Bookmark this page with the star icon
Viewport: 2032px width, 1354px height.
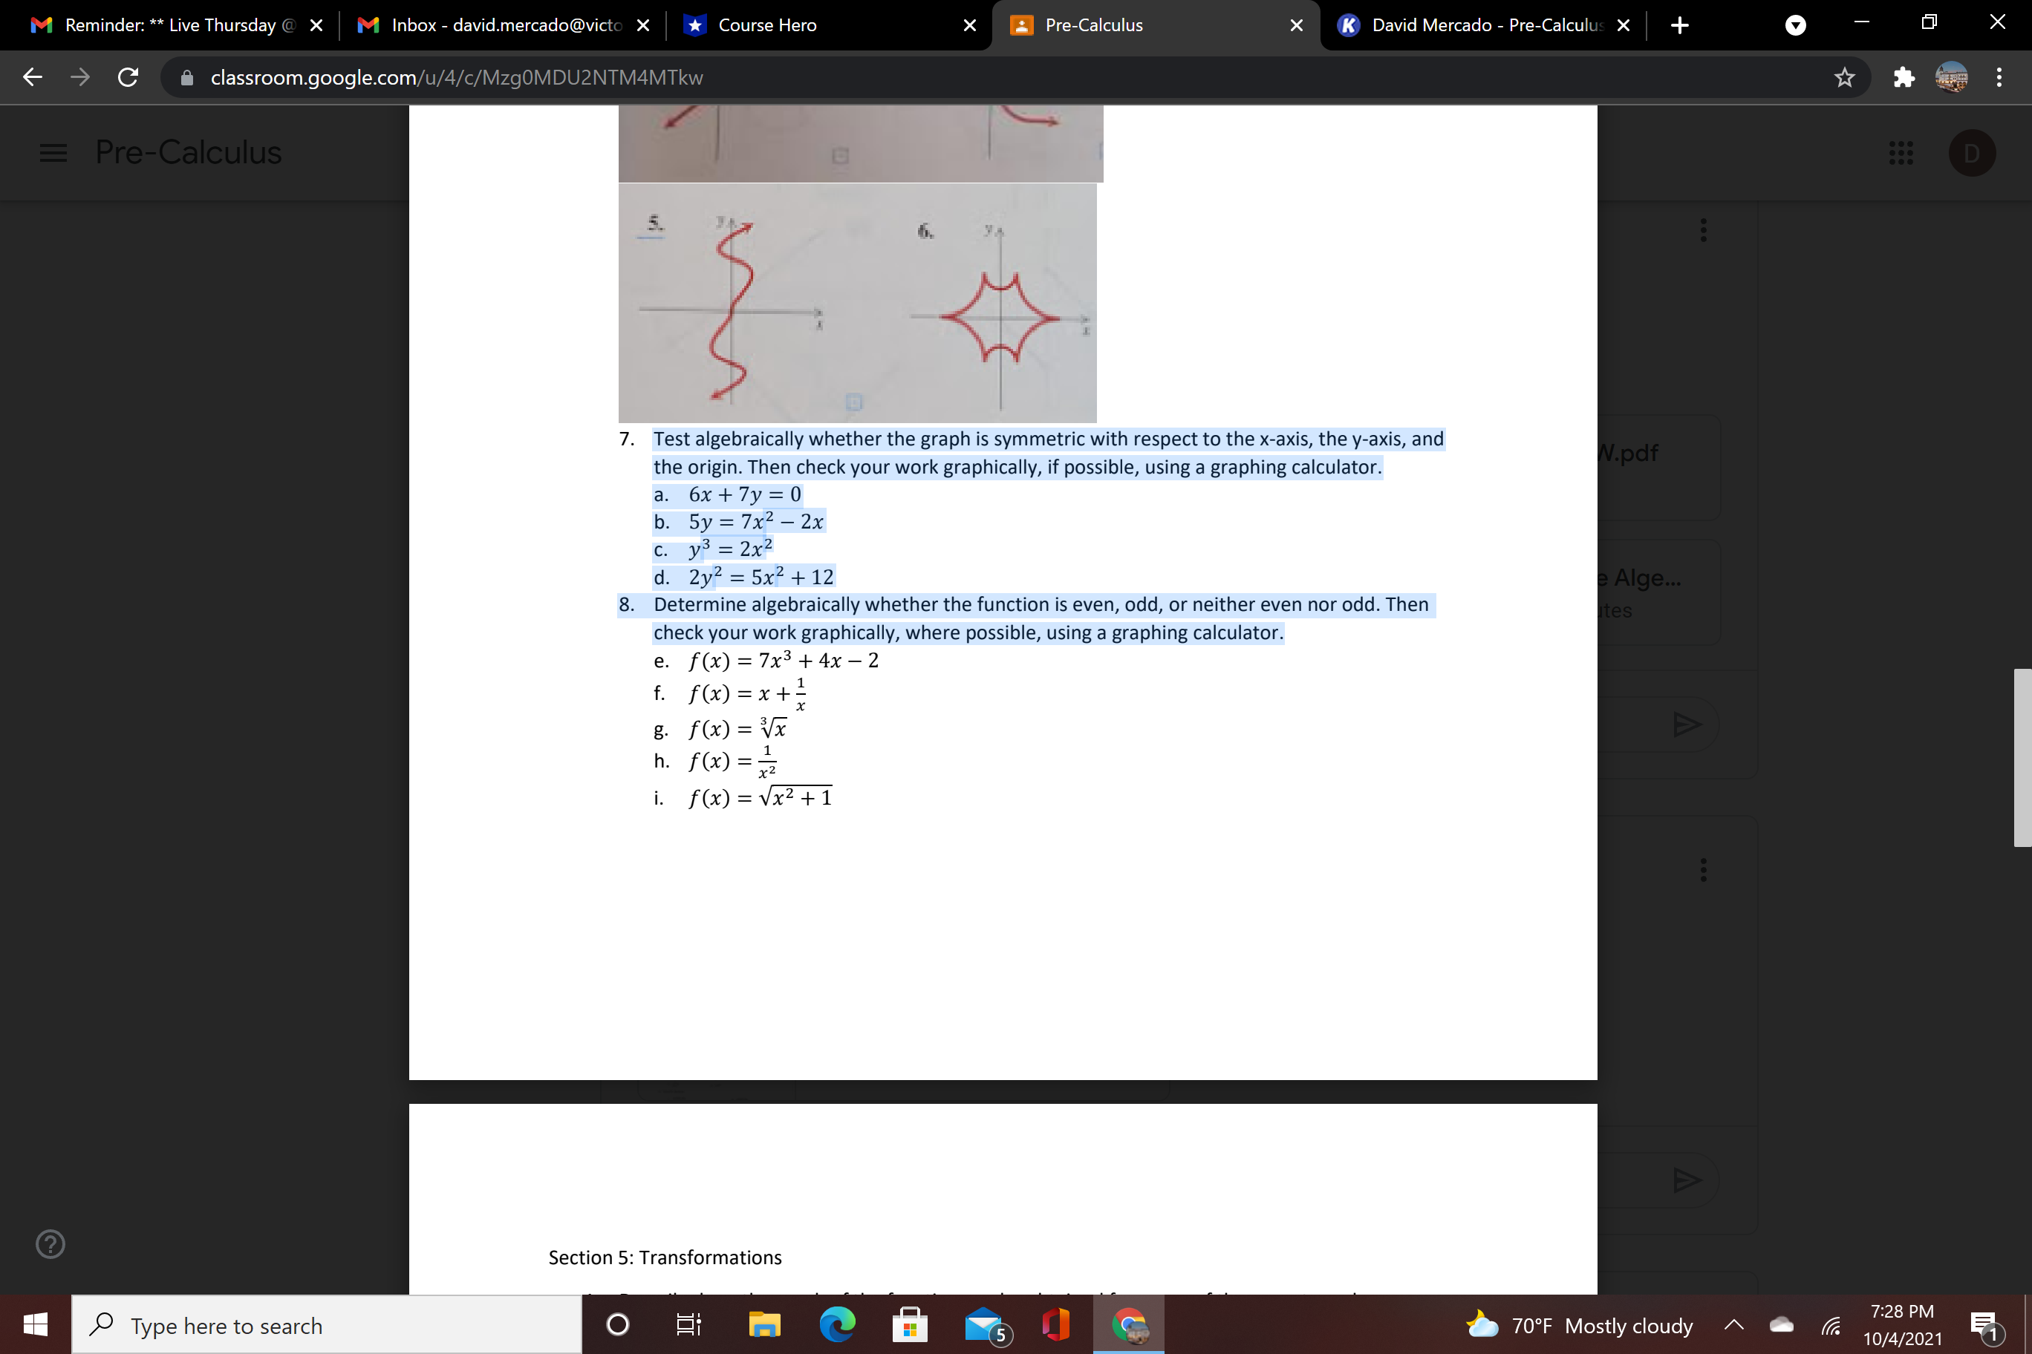[x=1845, y=77]
